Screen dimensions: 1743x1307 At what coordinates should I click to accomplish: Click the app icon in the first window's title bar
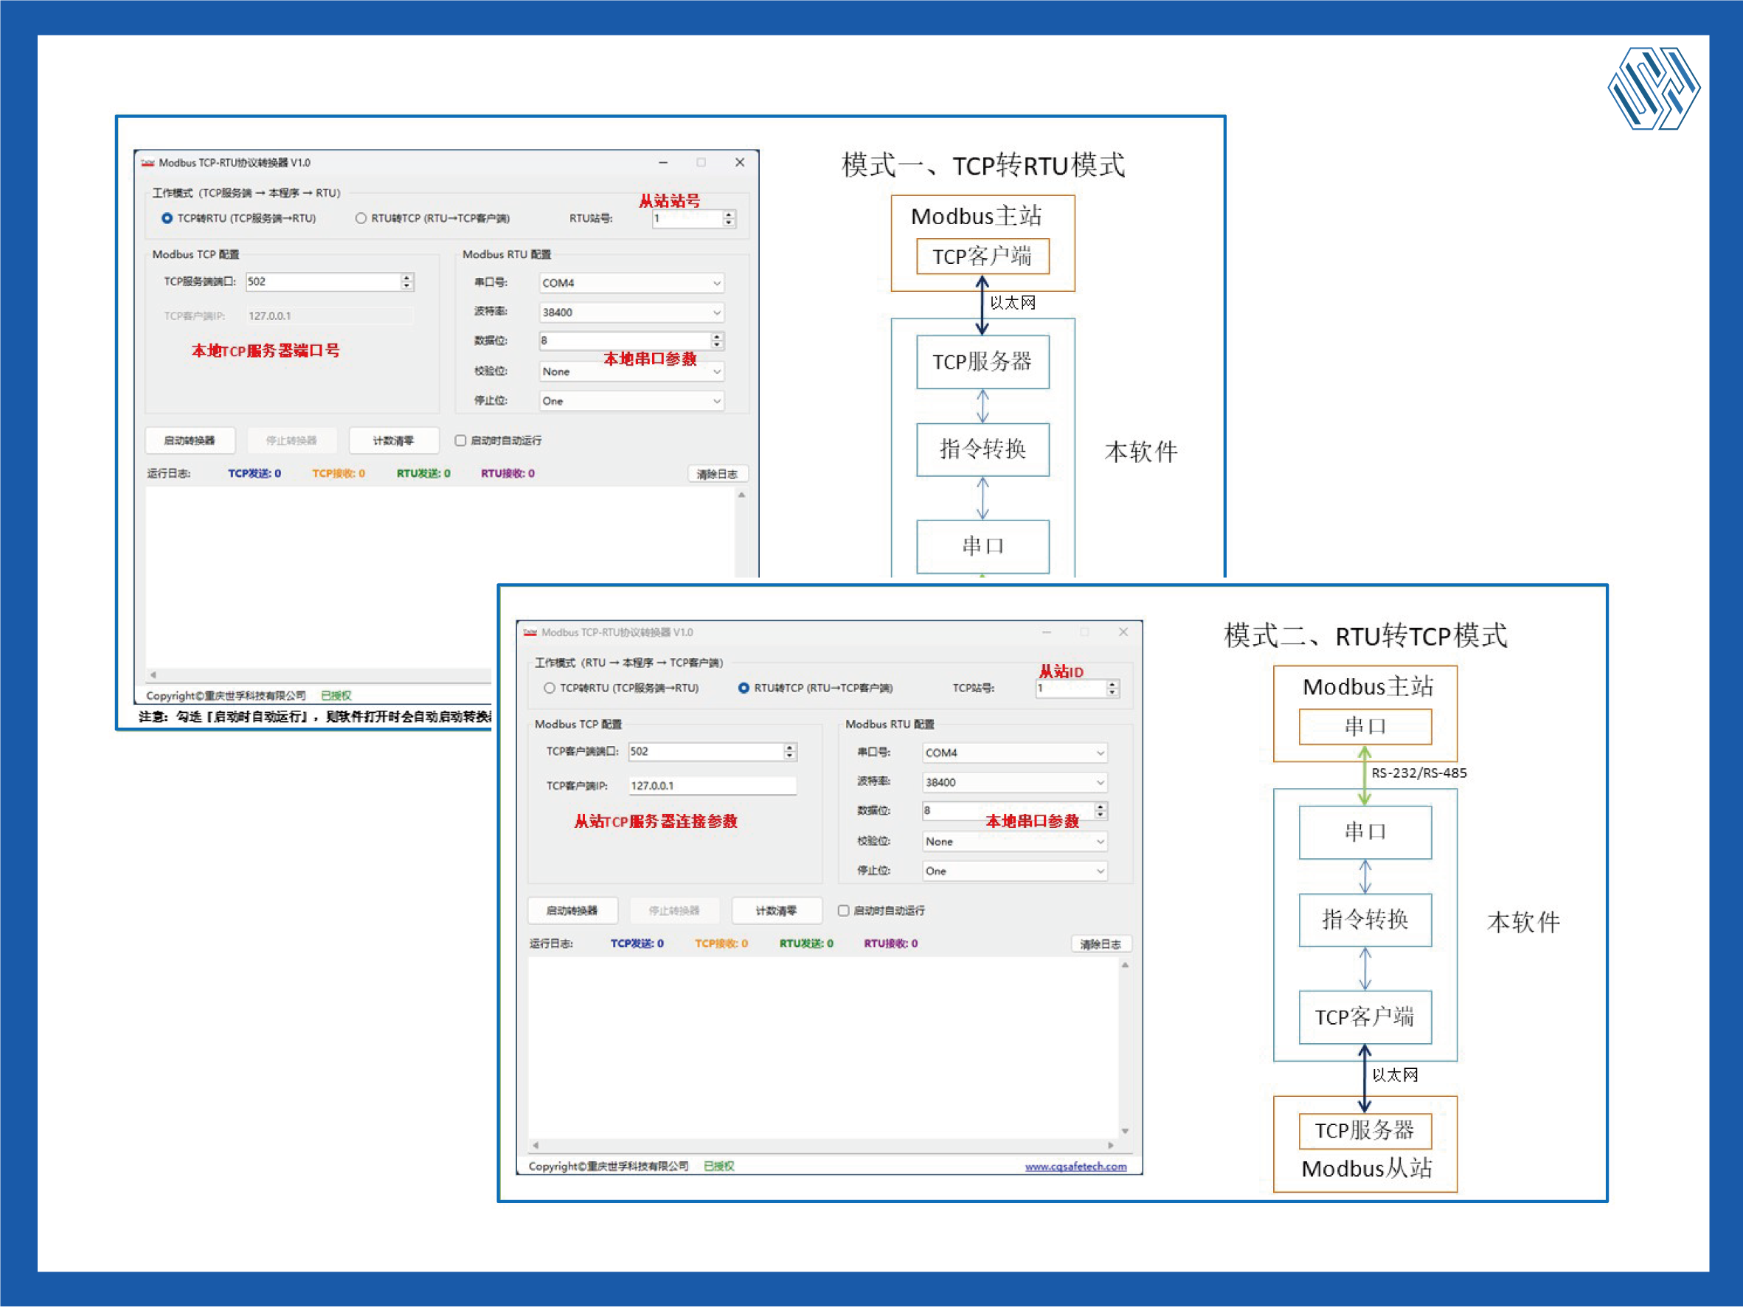148,163
